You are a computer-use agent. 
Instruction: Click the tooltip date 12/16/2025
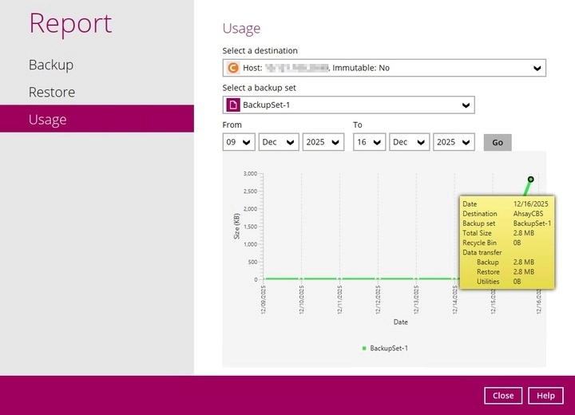point(530,204)
